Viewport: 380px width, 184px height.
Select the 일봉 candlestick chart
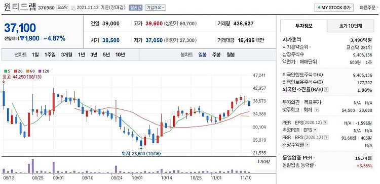[202, 55]
